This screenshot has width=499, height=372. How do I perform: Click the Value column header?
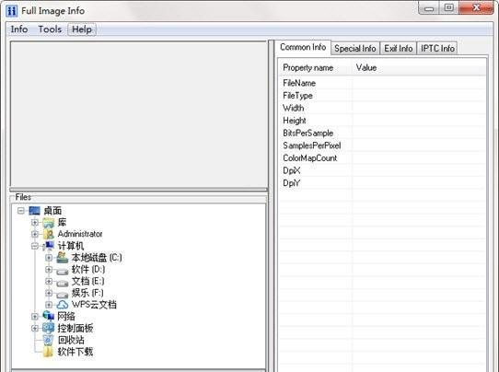pyautogui.click(x=420, y=68)
